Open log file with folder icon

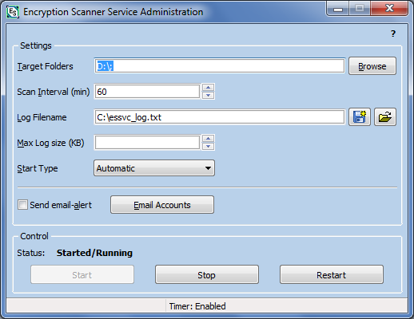[x=385, y=117]
